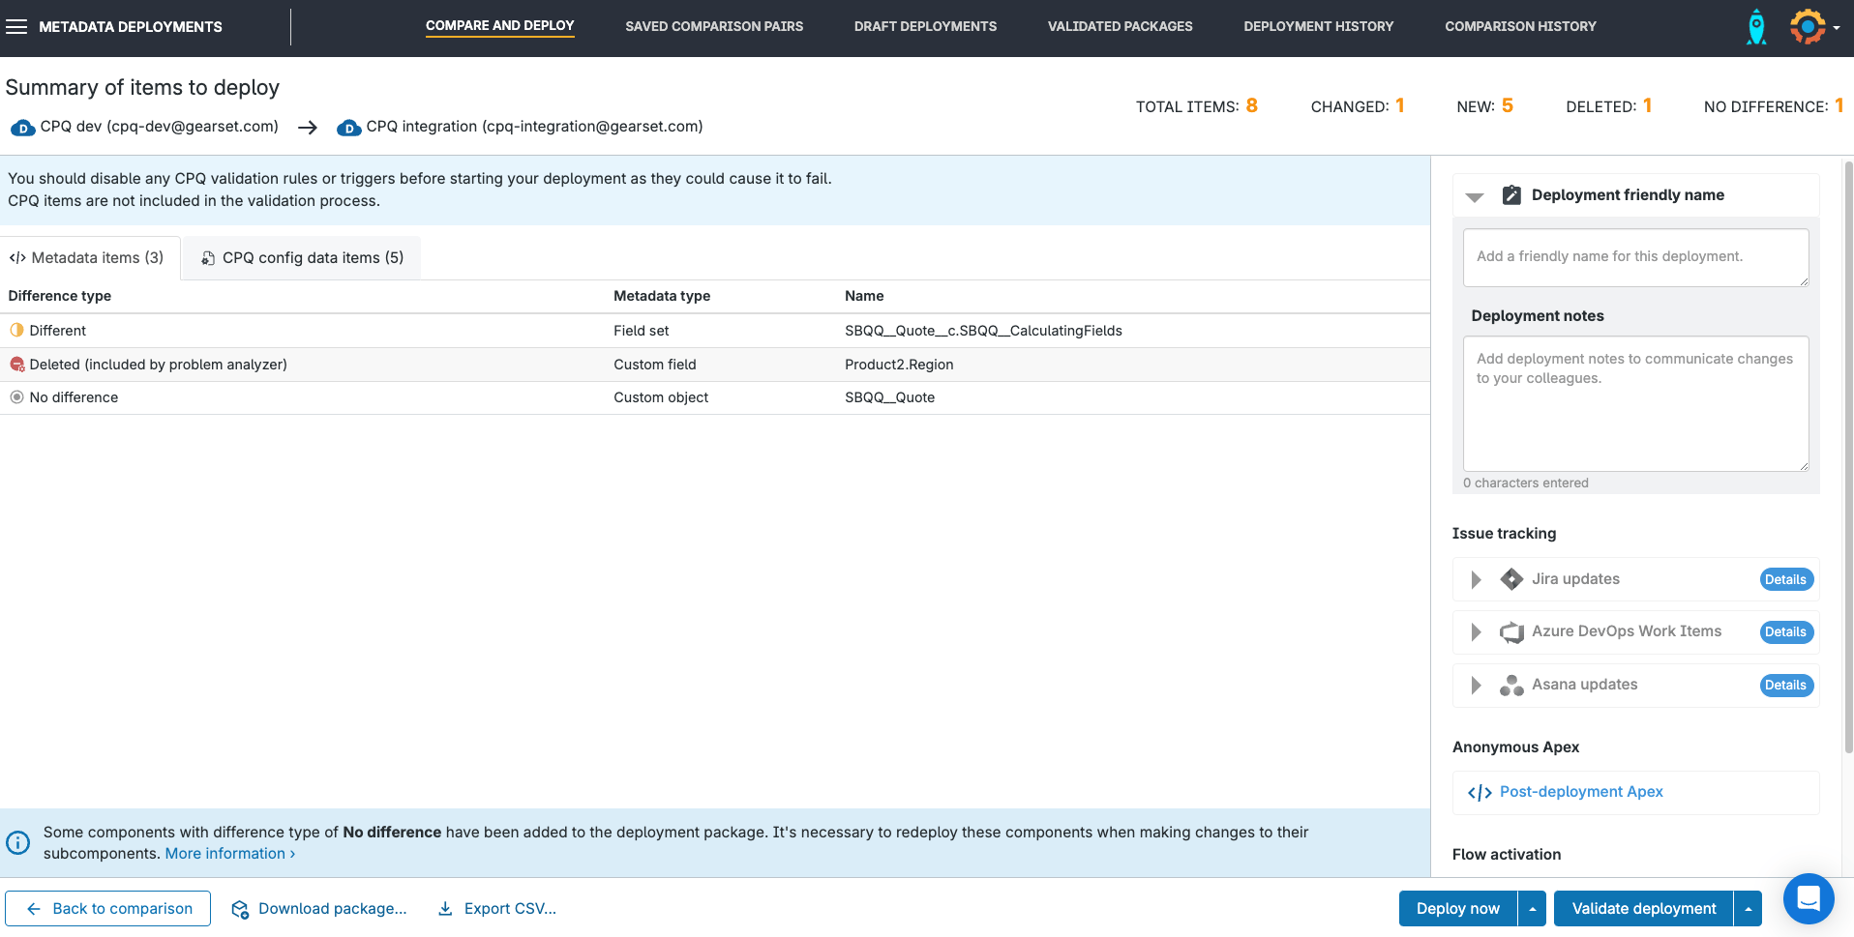
Task: Collapse the Deployment friendly name section
Action: [1475, 196]
